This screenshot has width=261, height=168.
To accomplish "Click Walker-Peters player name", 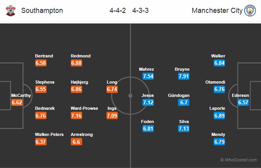I will coord(49,134).
